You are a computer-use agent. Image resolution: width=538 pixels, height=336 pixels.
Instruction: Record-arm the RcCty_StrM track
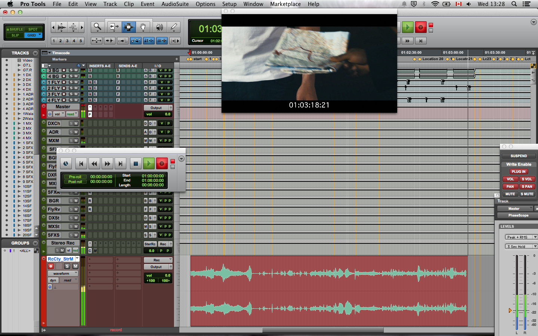51,266
